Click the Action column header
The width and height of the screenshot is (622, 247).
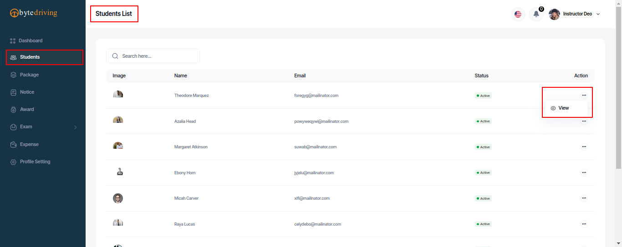pyautogui.click(x=581, y=76)
